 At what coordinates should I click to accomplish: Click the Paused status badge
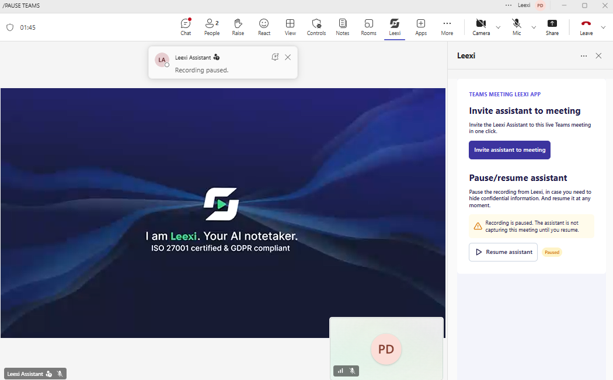coord(552,252)
